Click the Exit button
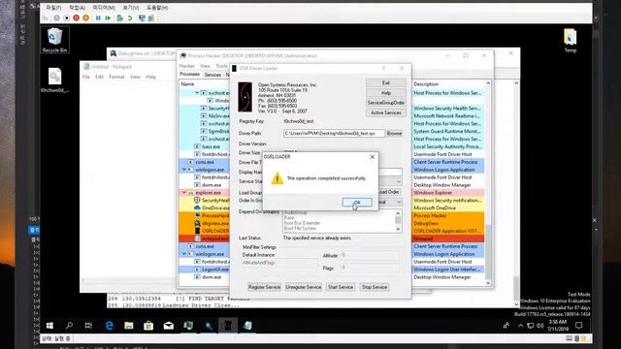Viewport: 621px width, 349px height. pyautogui.click(x=386, y=82)
